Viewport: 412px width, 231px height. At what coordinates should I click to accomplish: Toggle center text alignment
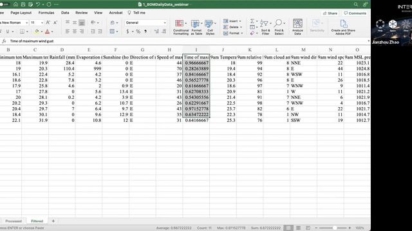click(75, 31)
